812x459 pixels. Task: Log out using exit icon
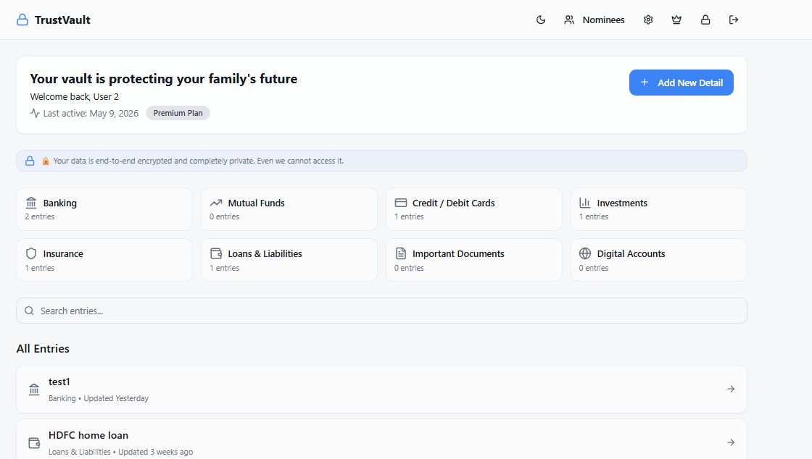pos(733,20)
